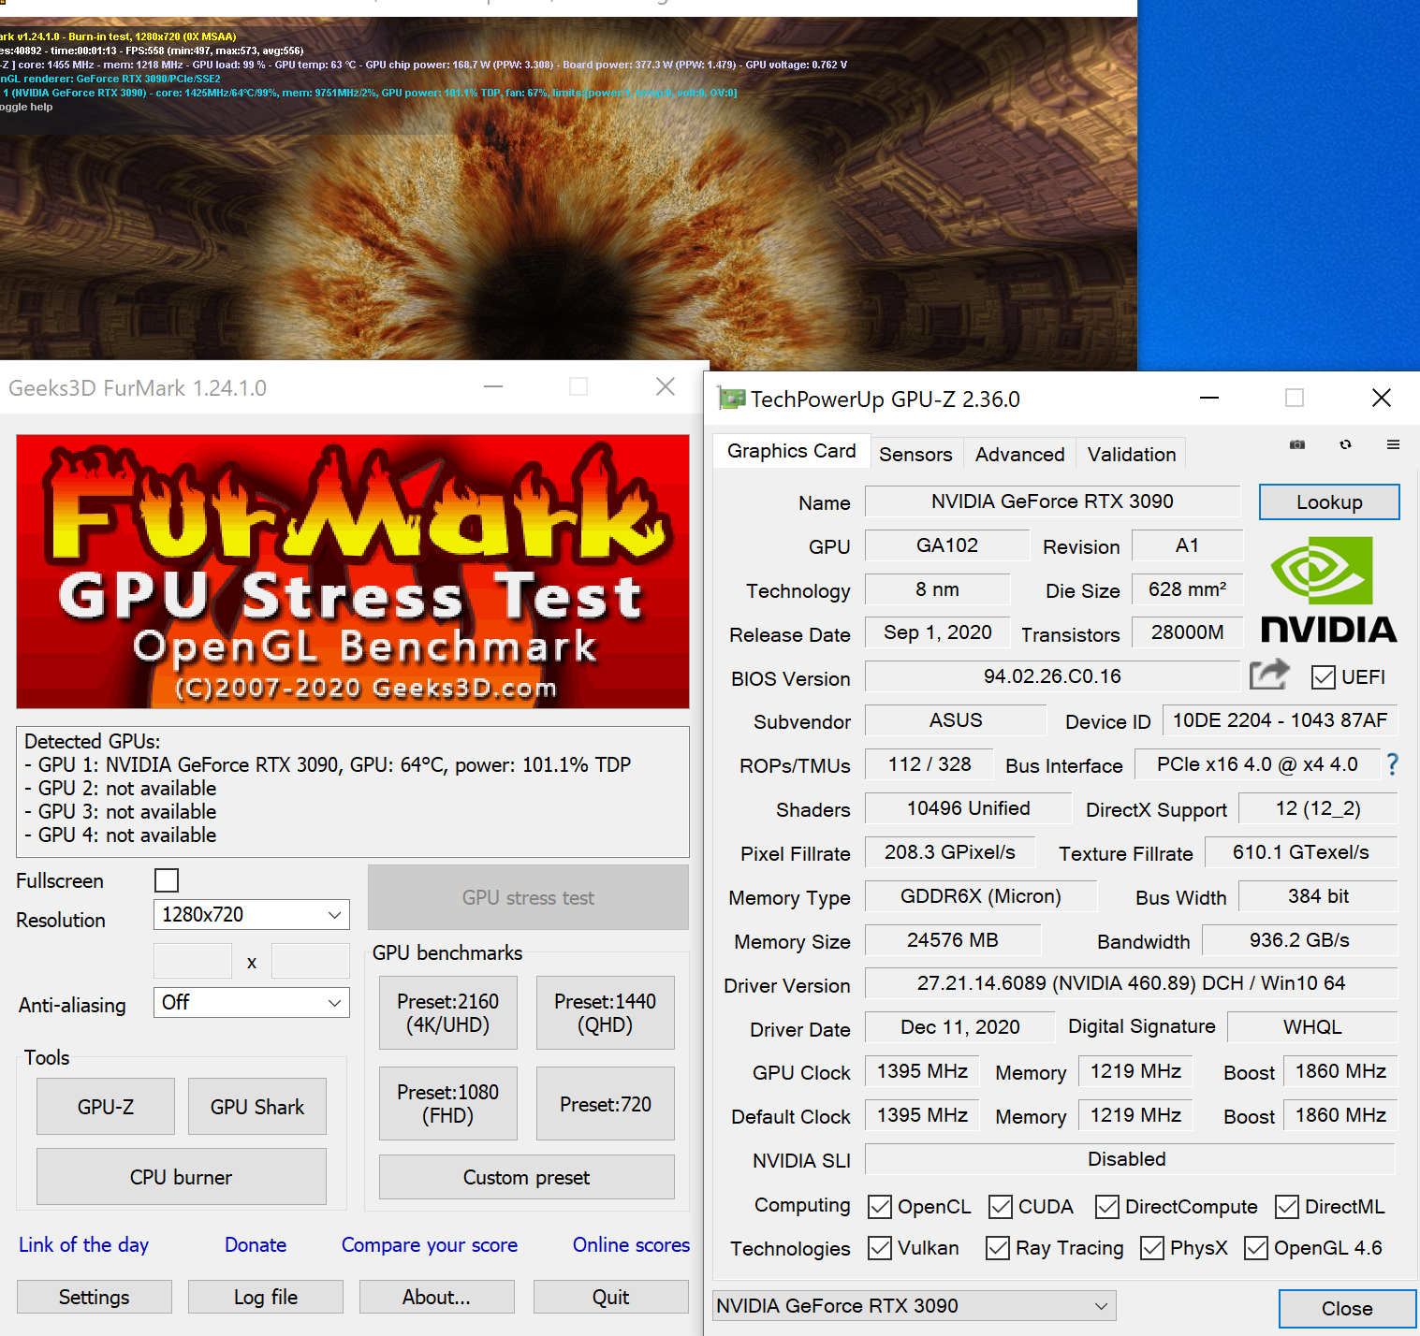Viewport: 1420px width, 1336px height.
Task: Toggle the OpenGL 4.6 checkbox
Action: (x=1255, y=1248)
